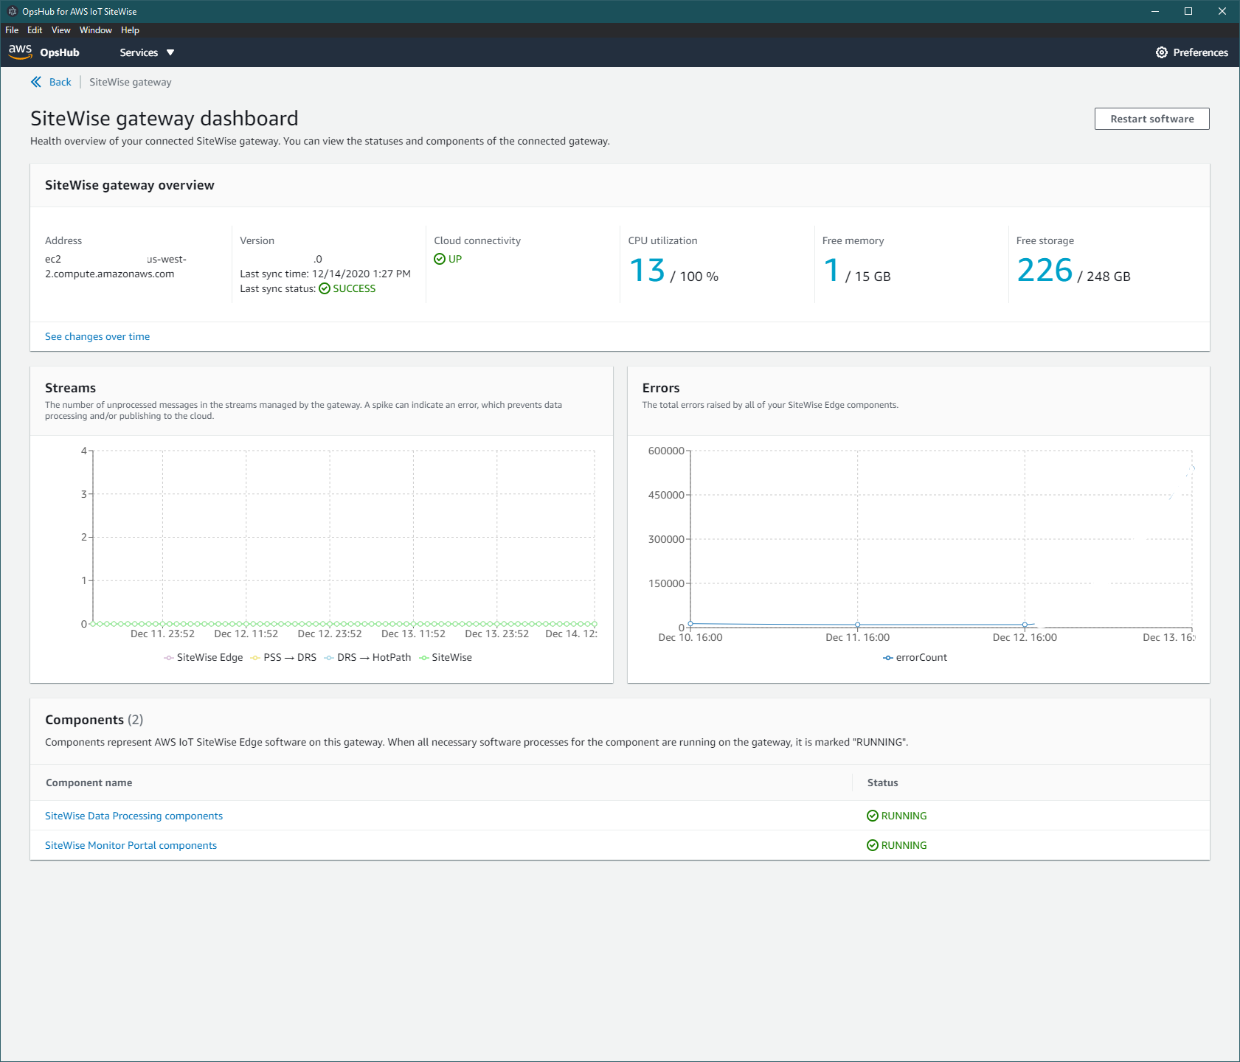Click a data point on the errorCount line
This screenshot has width=1240, height=1062.
point(856,625)
